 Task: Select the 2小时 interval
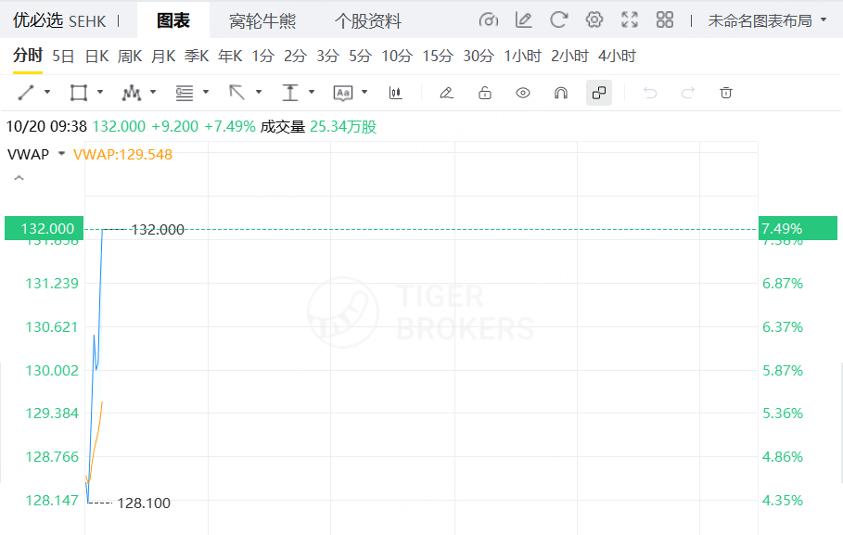pos(570,56)
